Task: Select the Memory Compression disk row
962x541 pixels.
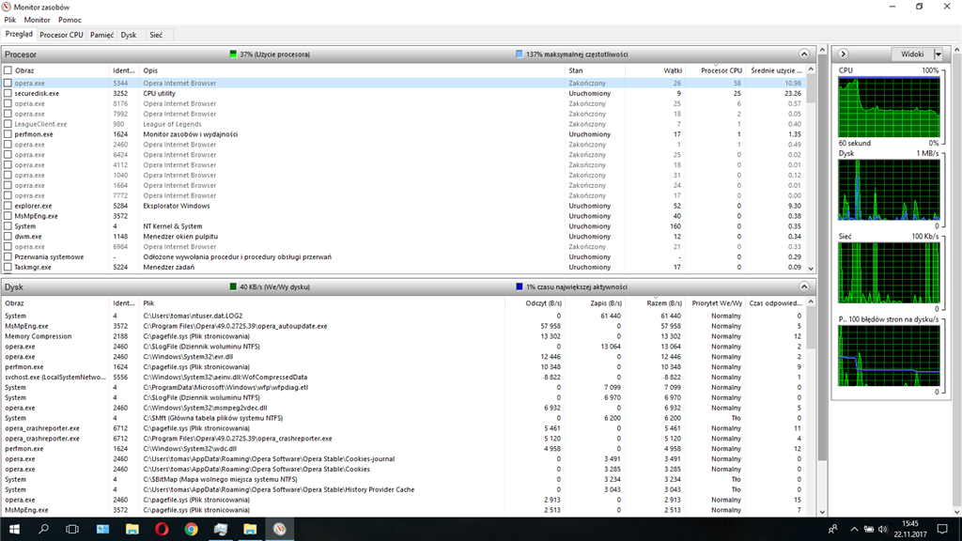Action: tap(405, 336)
